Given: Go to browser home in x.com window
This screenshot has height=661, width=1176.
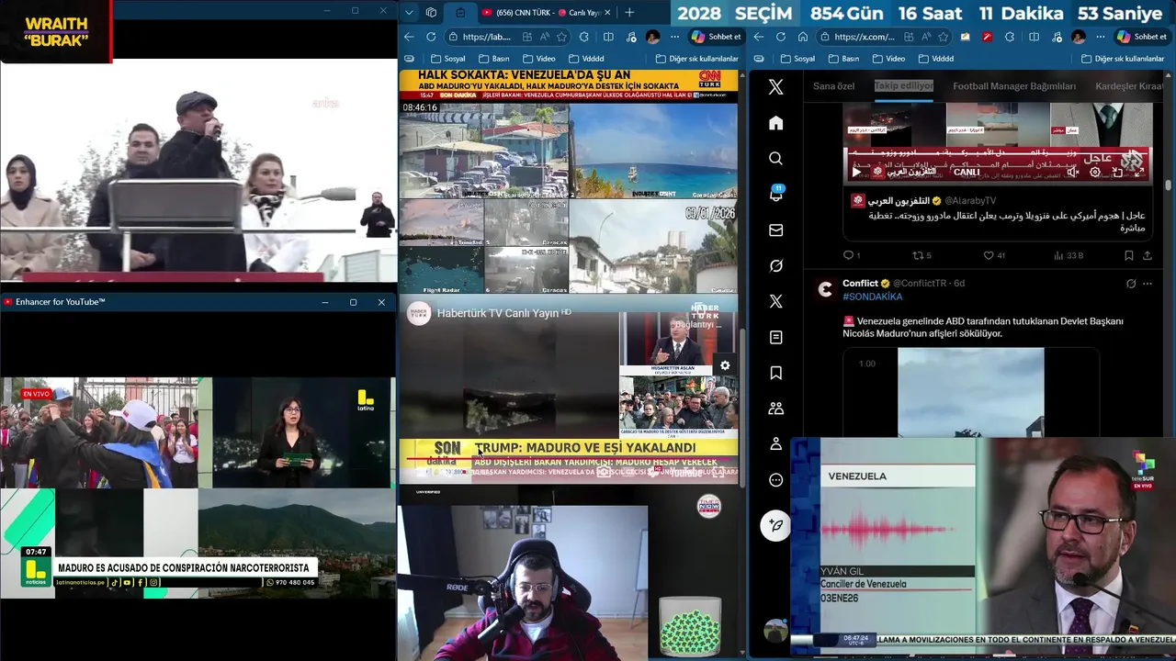Looking at the screenshot, I should click(x=803, y=37).
